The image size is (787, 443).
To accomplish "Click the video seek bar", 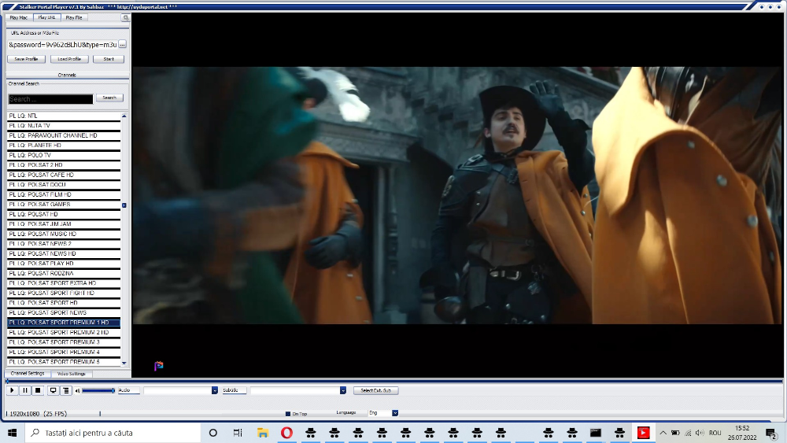I will pos(394,382).
